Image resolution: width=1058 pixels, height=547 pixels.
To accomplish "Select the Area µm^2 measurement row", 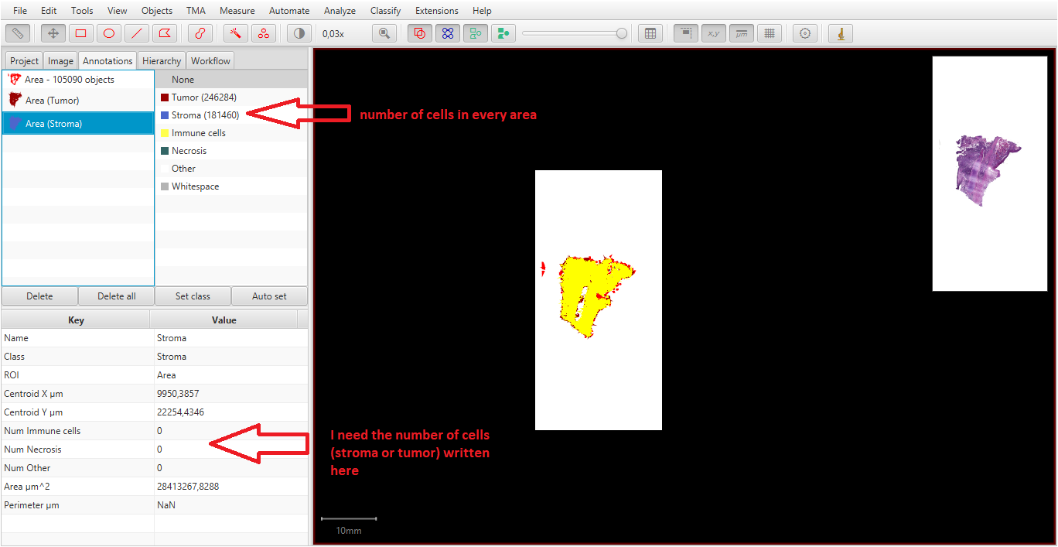I will (155, 487).
